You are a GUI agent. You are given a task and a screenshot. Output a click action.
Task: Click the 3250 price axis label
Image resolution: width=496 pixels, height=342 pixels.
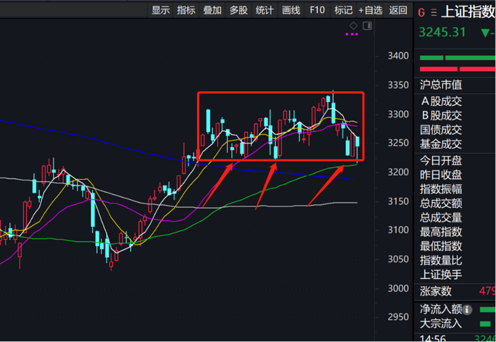(x=398, y=143)
